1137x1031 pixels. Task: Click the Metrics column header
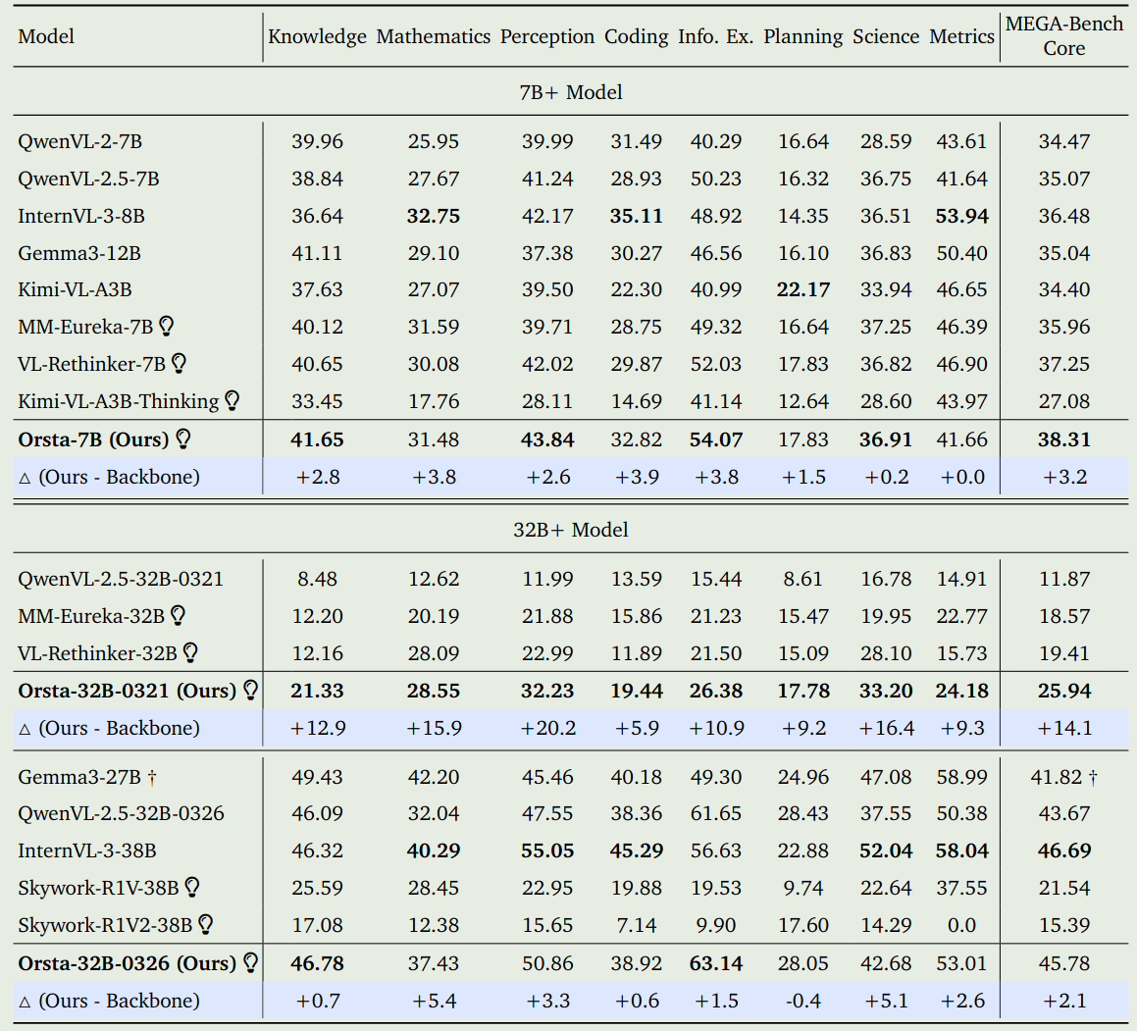[962, 36]
